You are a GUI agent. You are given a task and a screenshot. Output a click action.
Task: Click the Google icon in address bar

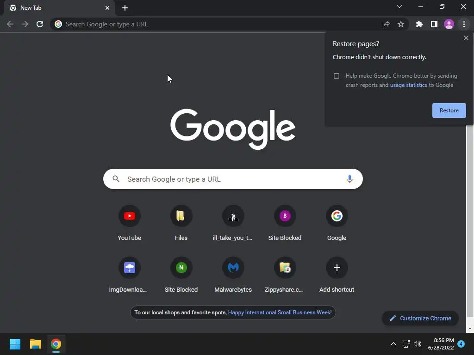[58, 24]
